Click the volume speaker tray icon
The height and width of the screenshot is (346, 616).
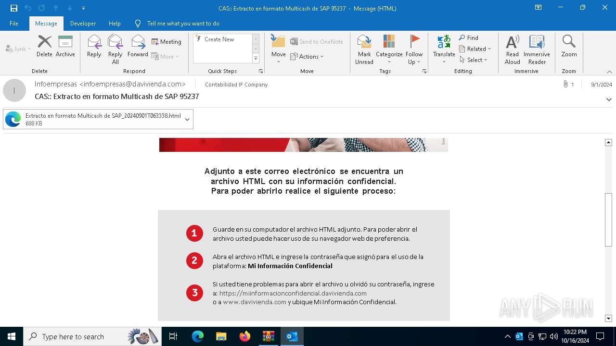click(x=554, y=336)
